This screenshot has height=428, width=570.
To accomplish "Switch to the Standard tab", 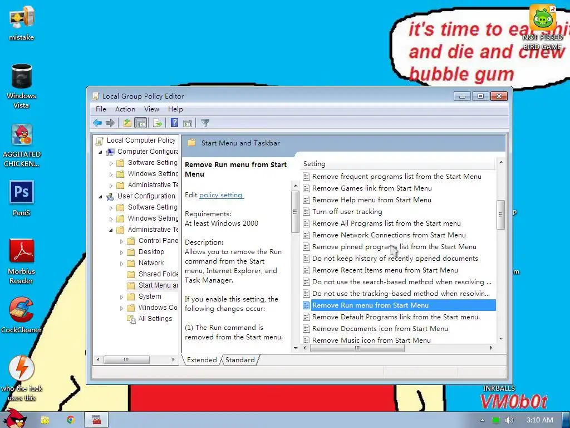I will (240, 360).
